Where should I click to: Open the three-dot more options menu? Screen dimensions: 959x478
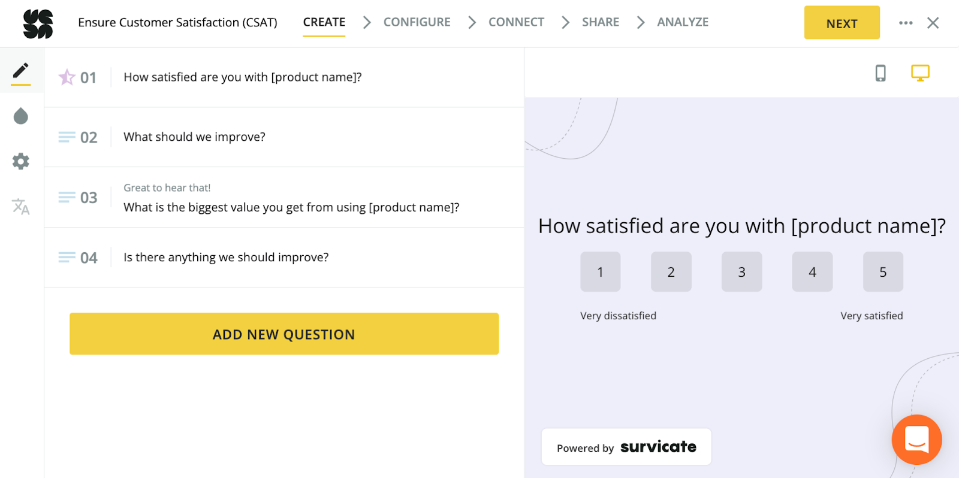coord(906,23)
